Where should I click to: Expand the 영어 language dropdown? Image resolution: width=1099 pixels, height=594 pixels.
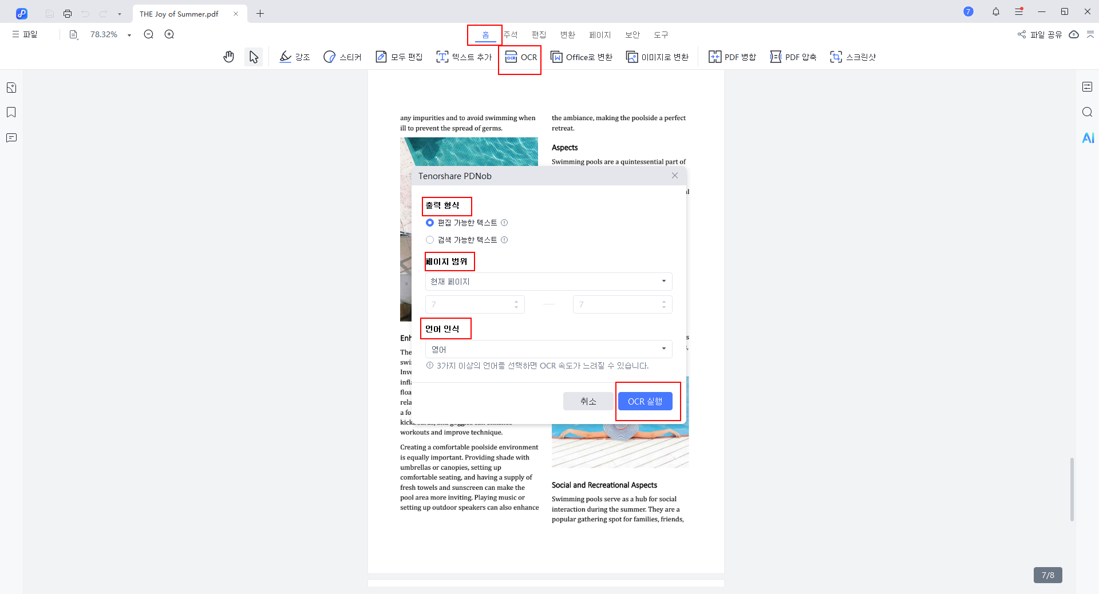click(x=548, y=349)
